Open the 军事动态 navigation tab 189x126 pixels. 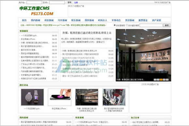(x=116, y=20)
